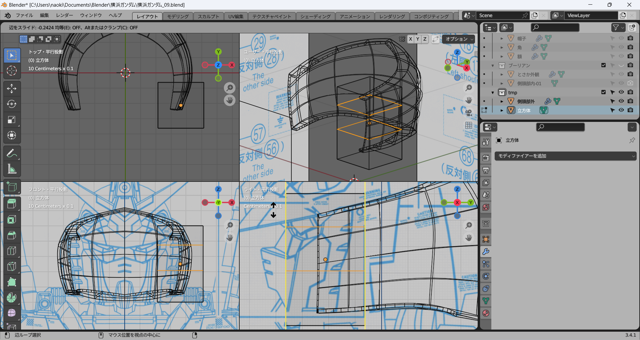Collapse the tmp collection tree
The width and height of the screenshot is (640, 340).
coord(493,93)
